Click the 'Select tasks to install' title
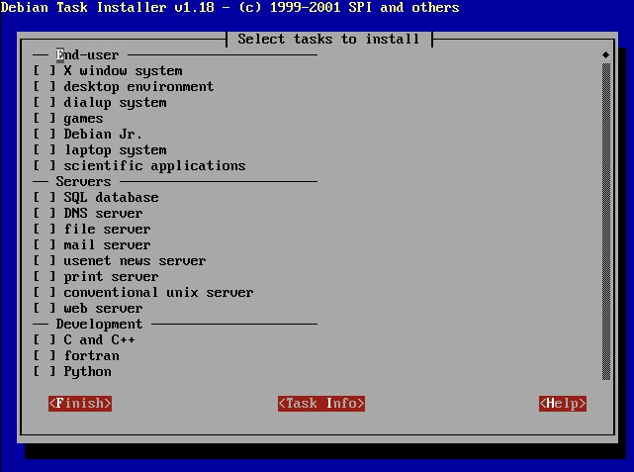Screen dimensions: 634x472 tap(328, 40)
